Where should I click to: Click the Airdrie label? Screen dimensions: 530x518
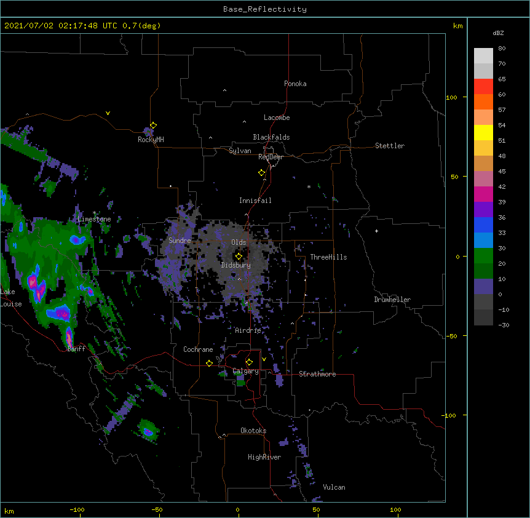248,330
